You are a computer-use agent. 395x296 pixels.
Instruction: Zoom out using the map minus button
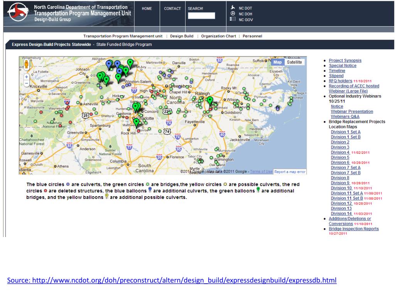point(26,83)
